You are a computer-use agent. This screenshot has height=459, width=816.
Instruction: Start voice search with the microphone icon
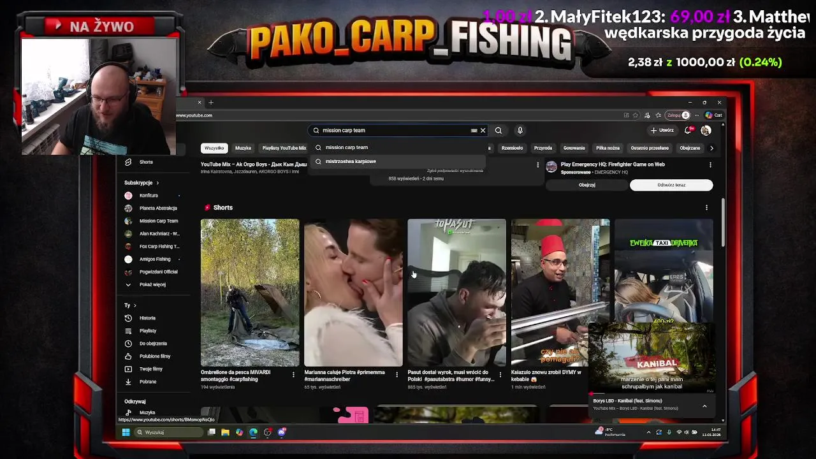tap(520, 130)
